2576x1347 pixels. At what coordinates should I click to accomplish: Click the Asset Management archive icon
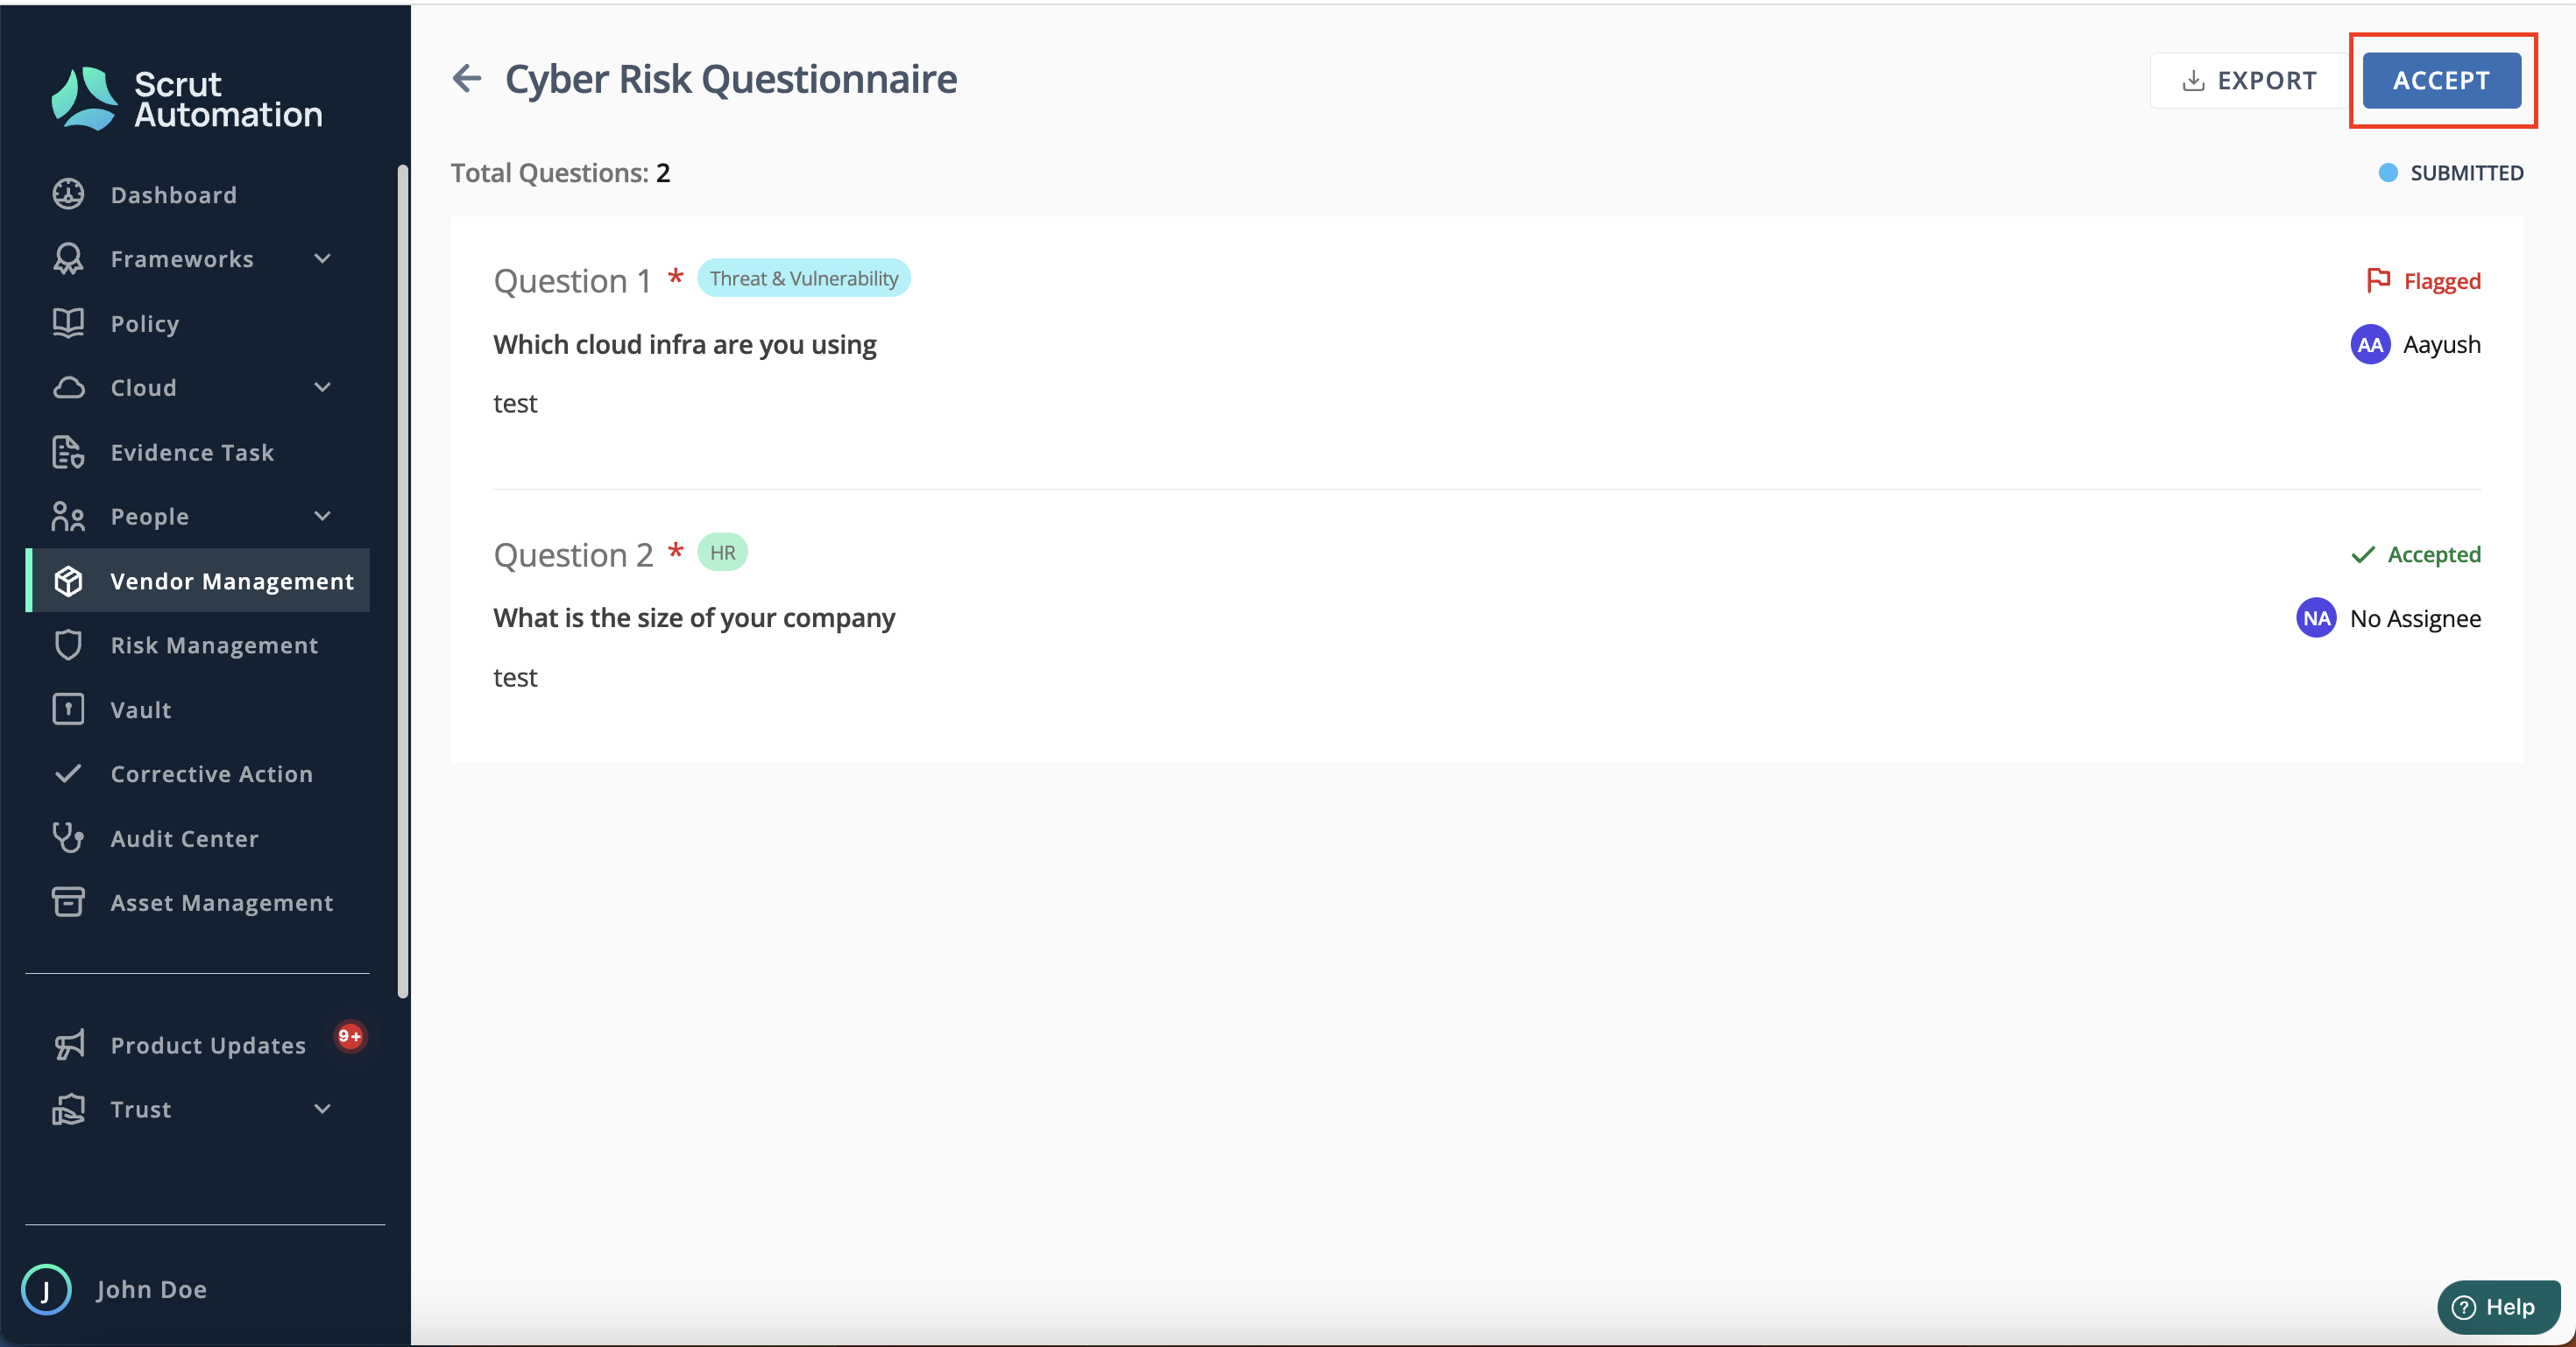(68, 902)
